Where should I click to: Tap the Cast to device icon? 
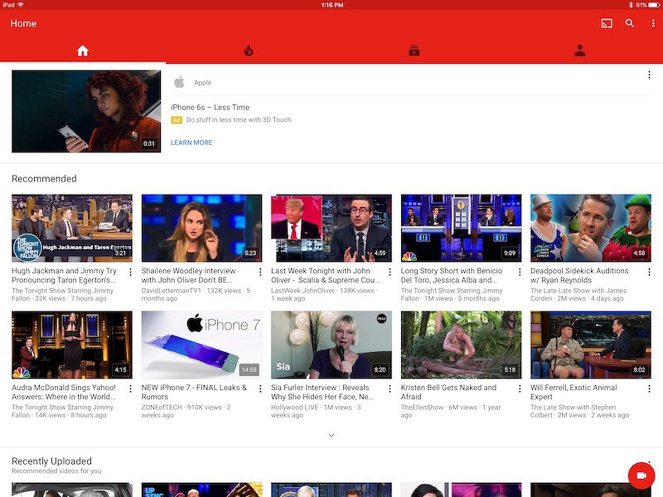[x=606, y=24]
